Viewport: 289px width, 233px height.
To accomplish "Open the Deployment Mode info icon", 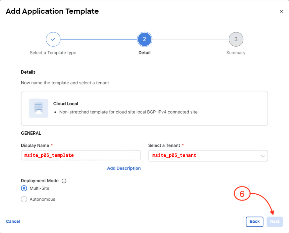I will [64, 181].
